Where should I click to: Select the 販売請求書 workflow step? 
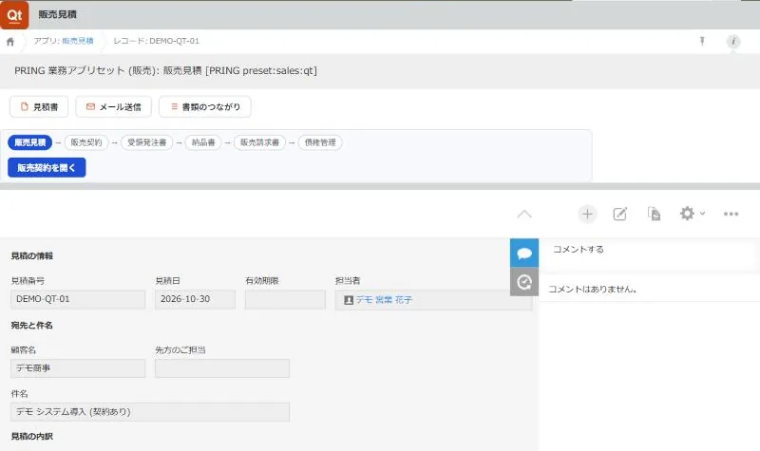pyautogui.click(x=259, y=142)
